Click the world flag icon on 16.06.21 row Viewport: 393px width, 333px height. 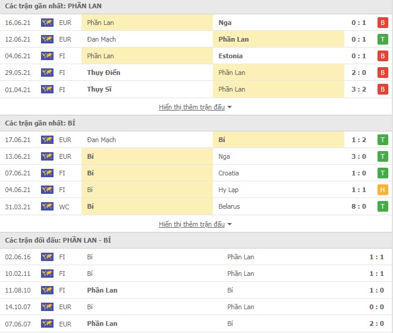point(47,23)
